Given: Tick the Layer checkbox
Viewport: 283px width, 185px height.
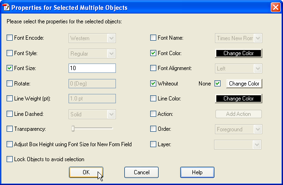Looking at the screenshot, I should click(153, 144).
